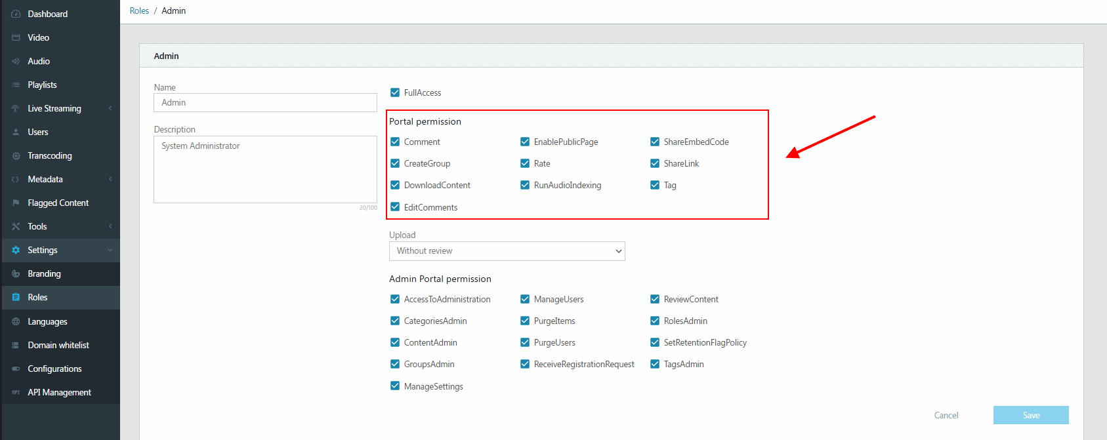Click the Dashboard gauge icon in the sidebar
This screenshot has height=440, width=1107.
(16, 14)
